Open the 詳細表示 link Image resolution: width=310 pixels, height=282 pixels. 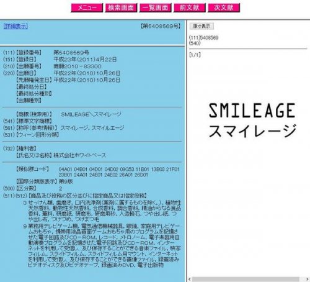point(15,26)
